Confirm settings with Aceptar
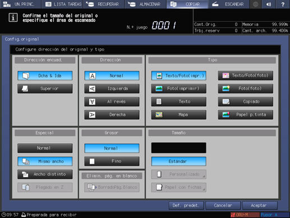The width and height of the screenshot is (290, 218). click(260, 206)
